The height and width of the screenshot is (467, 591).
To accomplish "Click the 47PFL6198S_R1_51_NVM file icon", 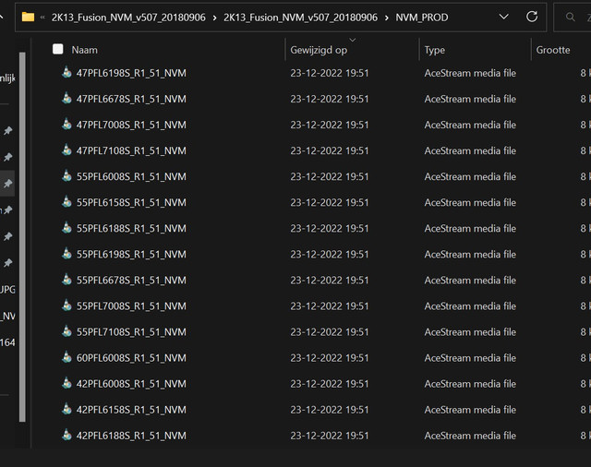I will click(66, 72).
